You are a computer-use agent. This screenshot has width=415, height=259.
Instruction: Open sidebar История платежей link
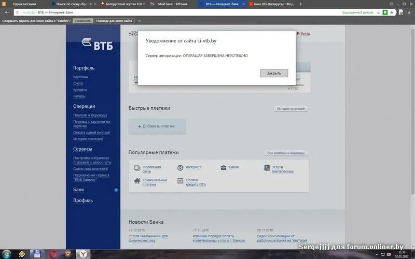pos(88,139)
